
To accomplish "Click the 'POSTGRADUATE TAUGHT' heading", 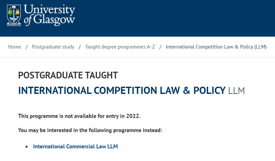I will (68, 75).
